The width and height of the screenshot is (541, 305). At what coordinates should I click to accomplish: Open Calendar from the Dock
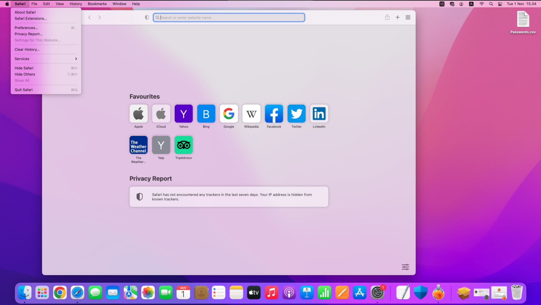coord(183,293)
